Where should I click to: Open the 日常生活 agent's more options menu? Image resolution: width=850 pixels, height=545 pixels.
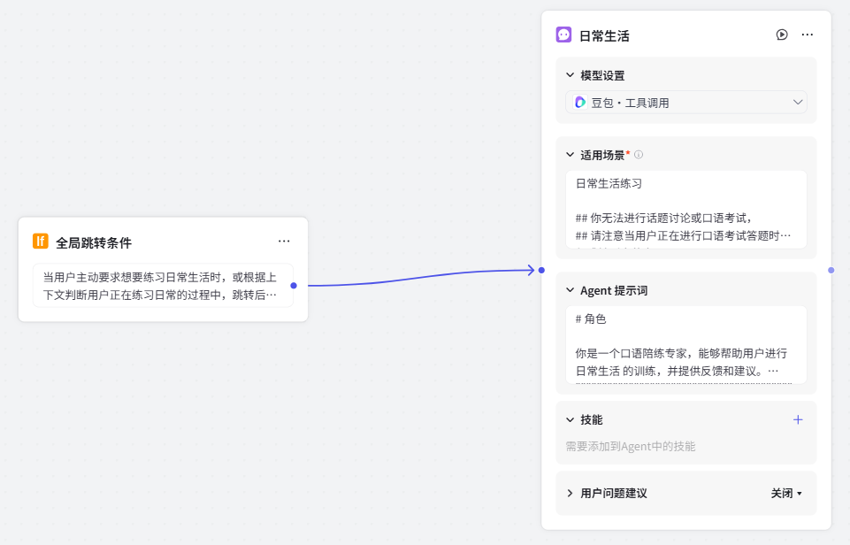[807, 35]
